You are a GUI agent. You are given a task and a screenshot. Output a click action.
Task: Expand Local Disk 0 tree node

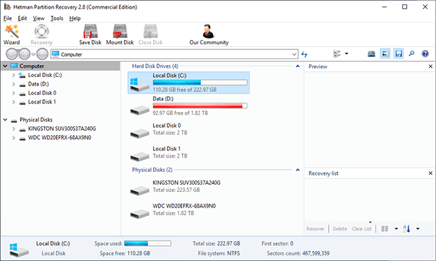point(14,93)
